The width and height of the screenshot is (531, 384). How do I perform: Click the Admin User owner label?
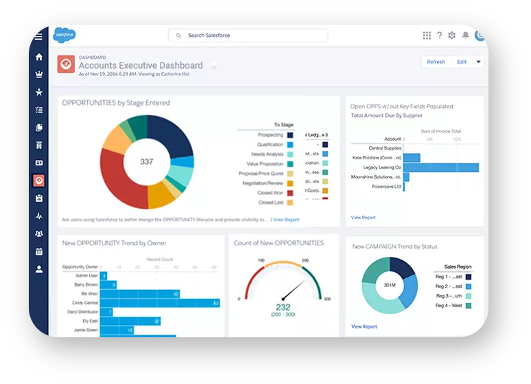pyautogui.click(x=86, y=275)
